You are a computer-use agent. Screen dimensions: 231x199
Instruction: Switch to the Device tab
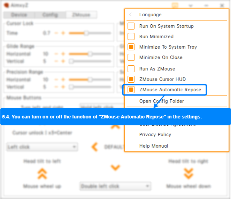click(19, 15)
